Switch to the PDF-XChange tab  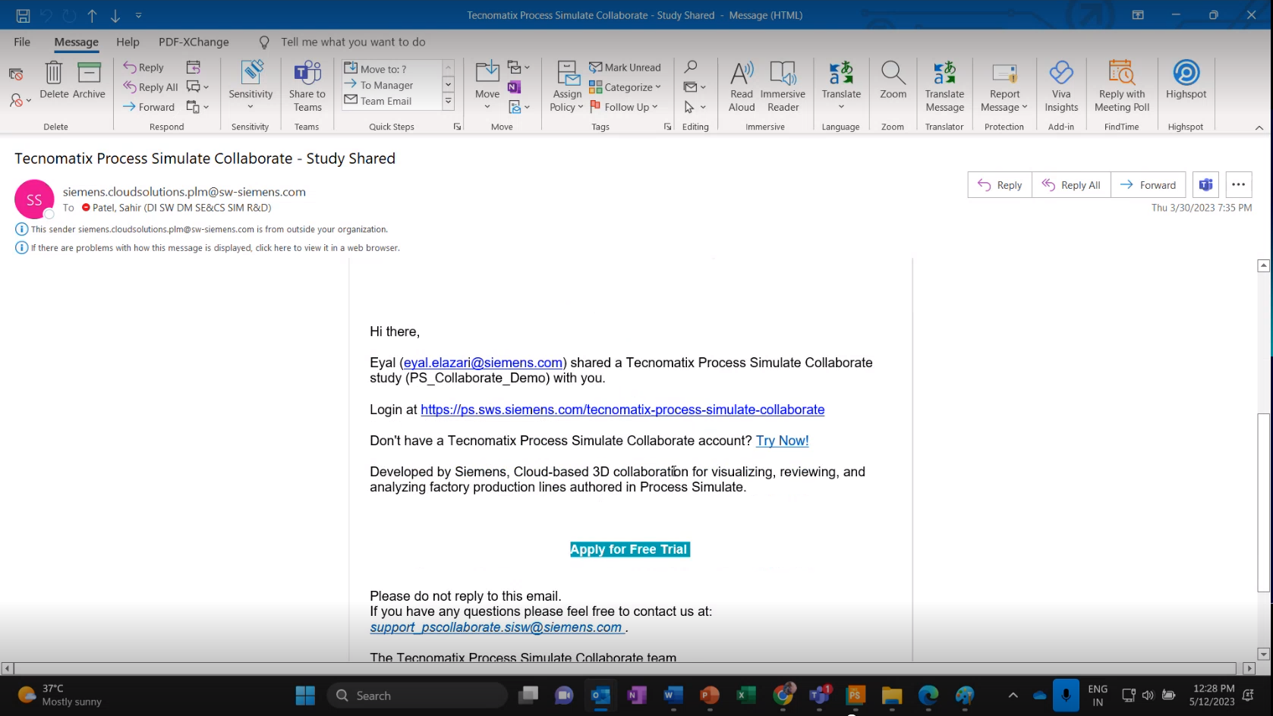(194, 42)
